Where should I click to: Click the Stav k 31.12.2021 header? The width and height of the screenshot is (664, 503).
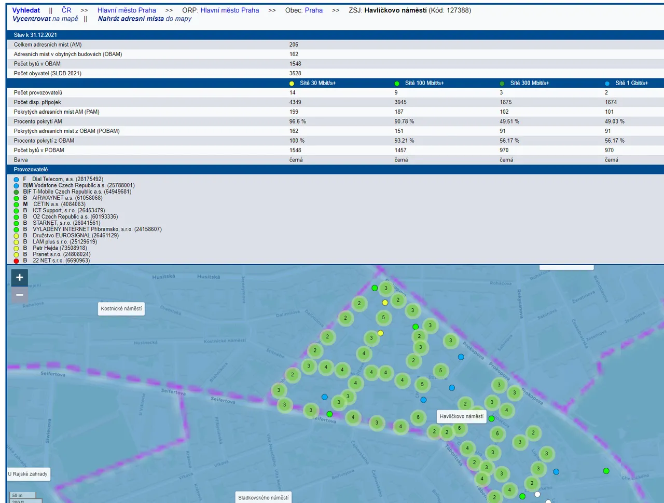pos(35,35)
